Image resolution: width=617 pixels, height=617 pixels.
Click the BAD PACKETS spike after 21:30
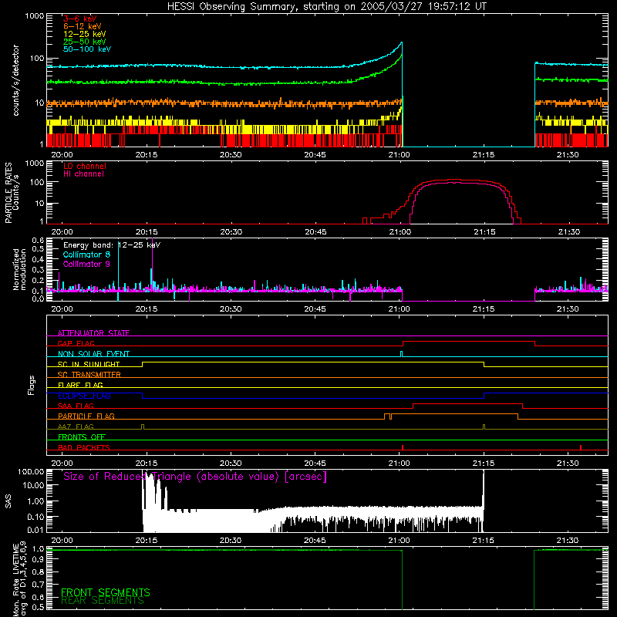[x=581, y=447]
